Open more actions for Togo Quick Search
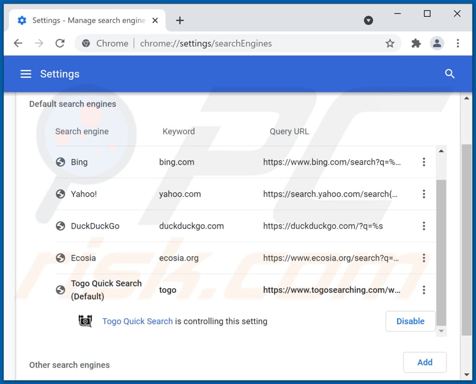Image resolution: width=476 pixels, height=384 pixels. (424, 290)
